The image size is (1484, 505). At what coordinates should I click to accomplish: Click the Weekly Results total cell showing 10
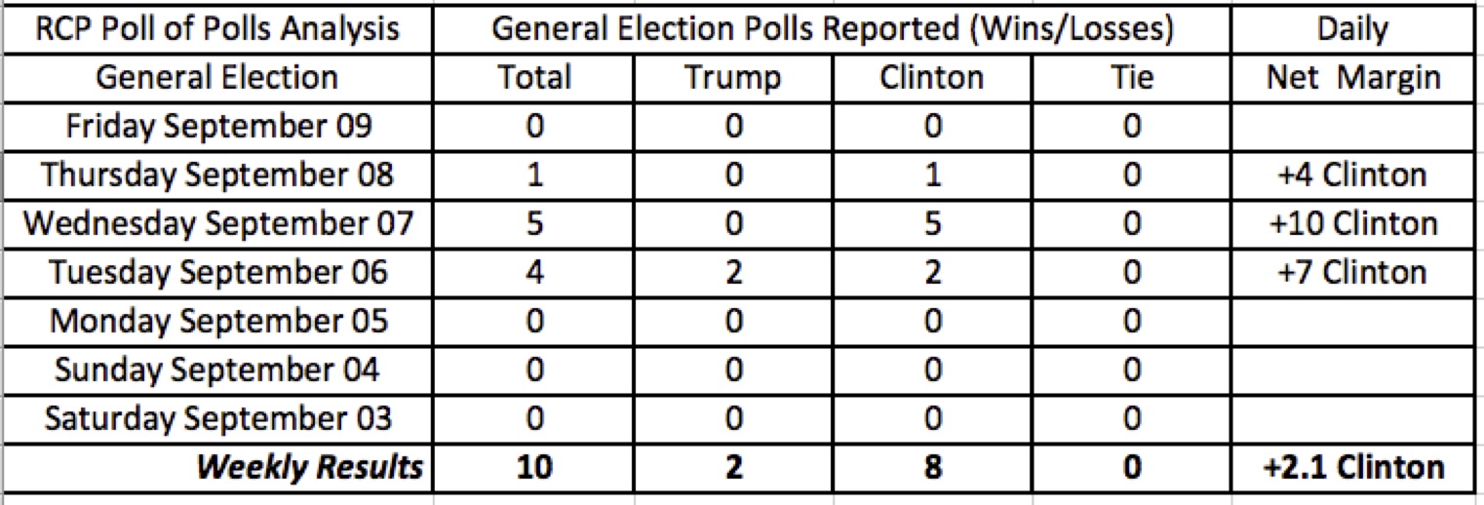[534, 468]
